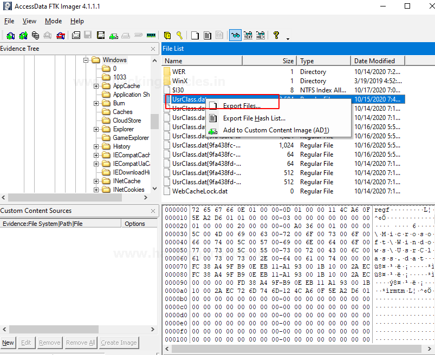435x355 pixels.
Task: Expand the INetCache tree node
Action: pos(96,181)
